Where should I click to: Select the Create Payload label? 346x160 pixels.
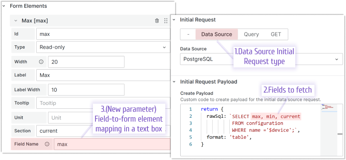(196, 93)
